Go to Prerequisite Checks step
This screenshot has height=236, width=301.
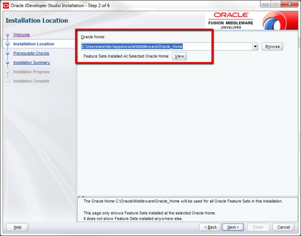tap(31, 53)
